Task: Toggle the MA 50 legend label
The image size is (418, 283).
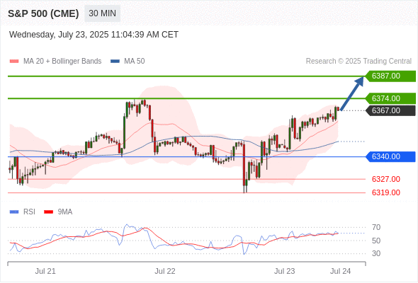Action: point(135,62)
